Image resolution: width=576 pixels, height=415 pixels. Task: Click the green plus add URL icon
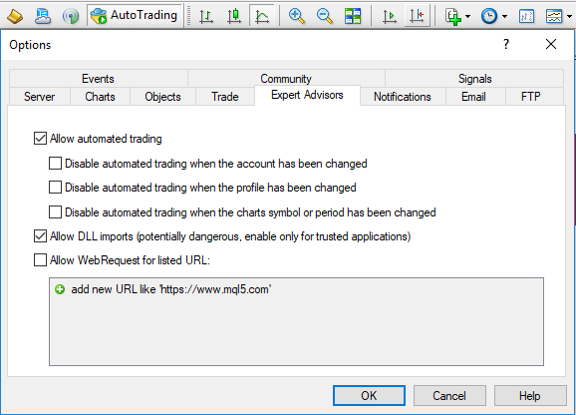(60, 289)
